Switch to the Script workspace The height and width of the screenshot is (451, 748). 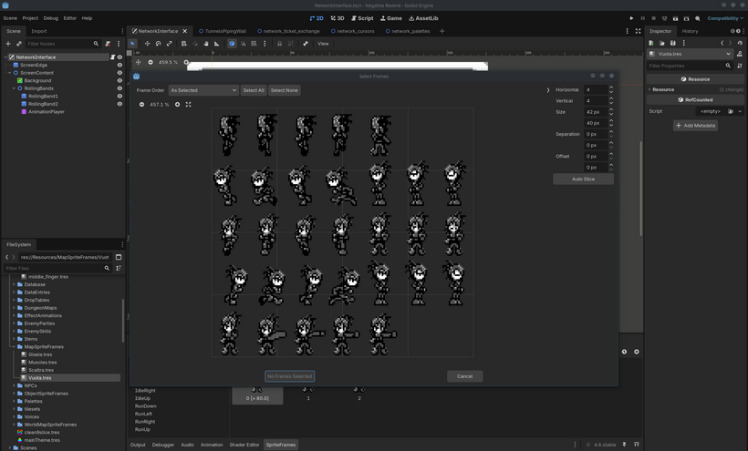(x=362, y=18)
